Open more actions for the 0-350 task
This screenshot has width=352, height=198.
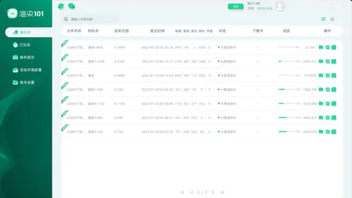334,89
